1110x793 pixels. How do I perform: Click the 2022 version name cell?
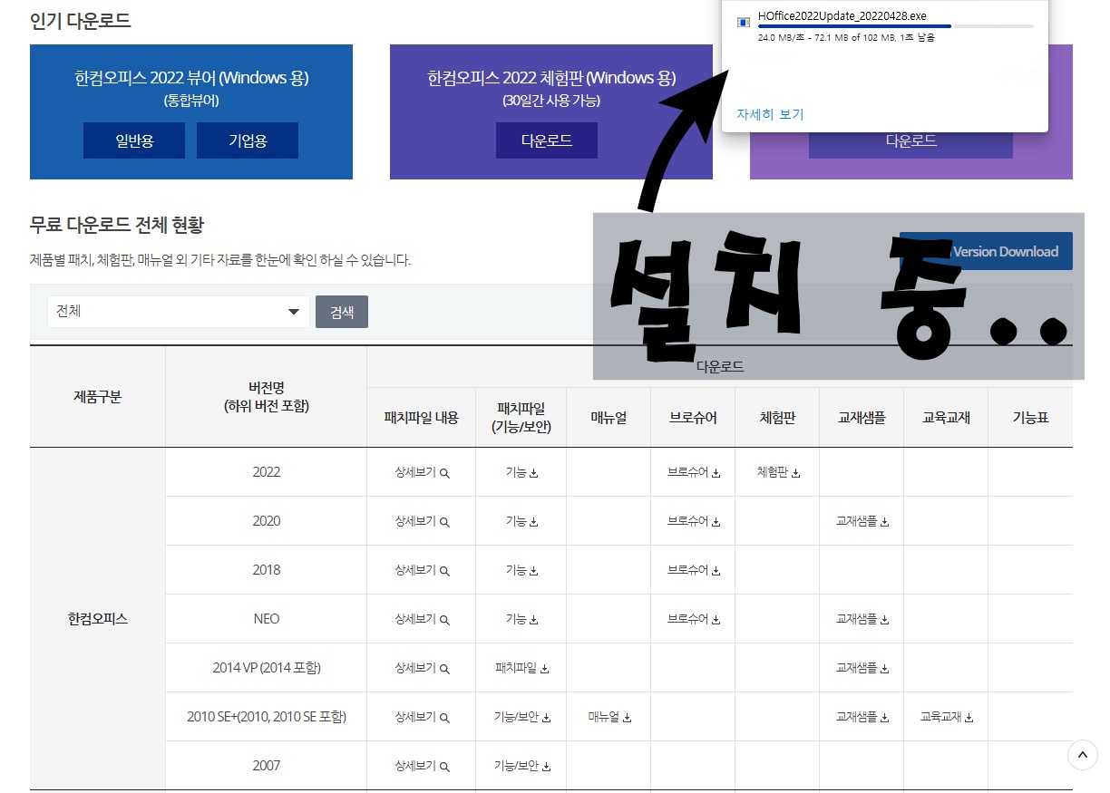tap(267, 472)
